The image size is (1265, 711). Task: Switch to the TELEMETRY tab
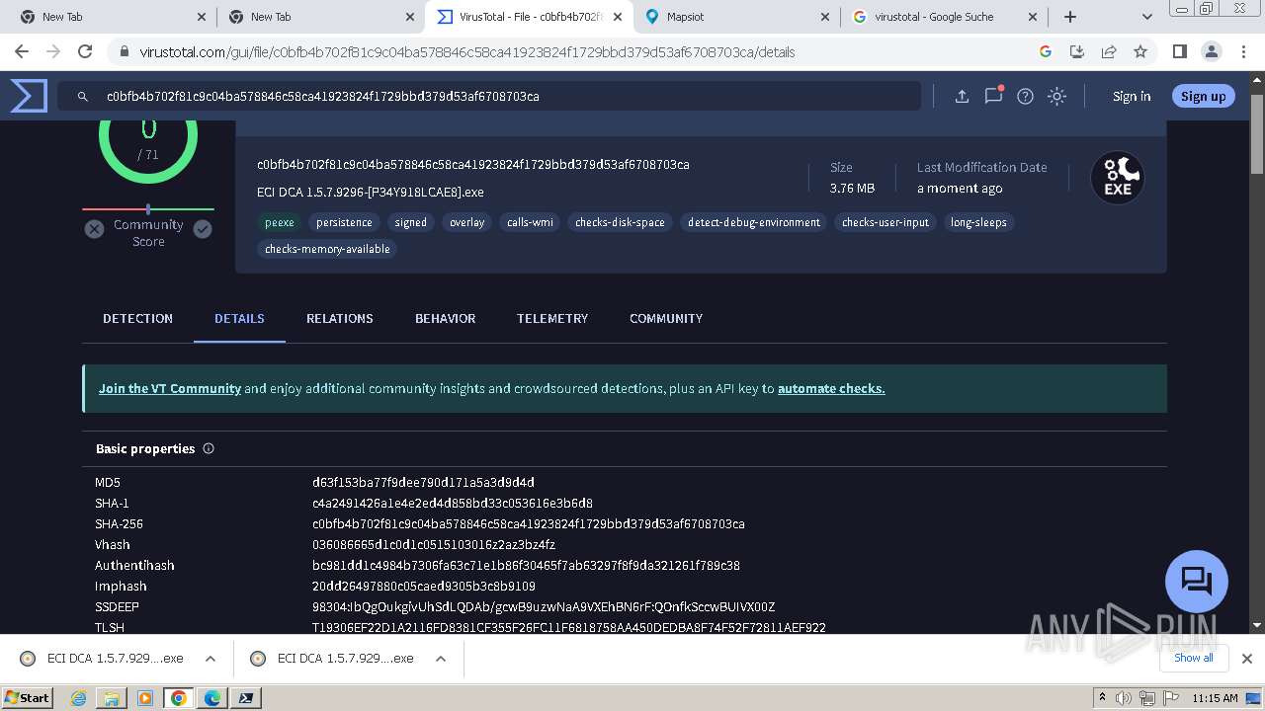click(552, 318)
